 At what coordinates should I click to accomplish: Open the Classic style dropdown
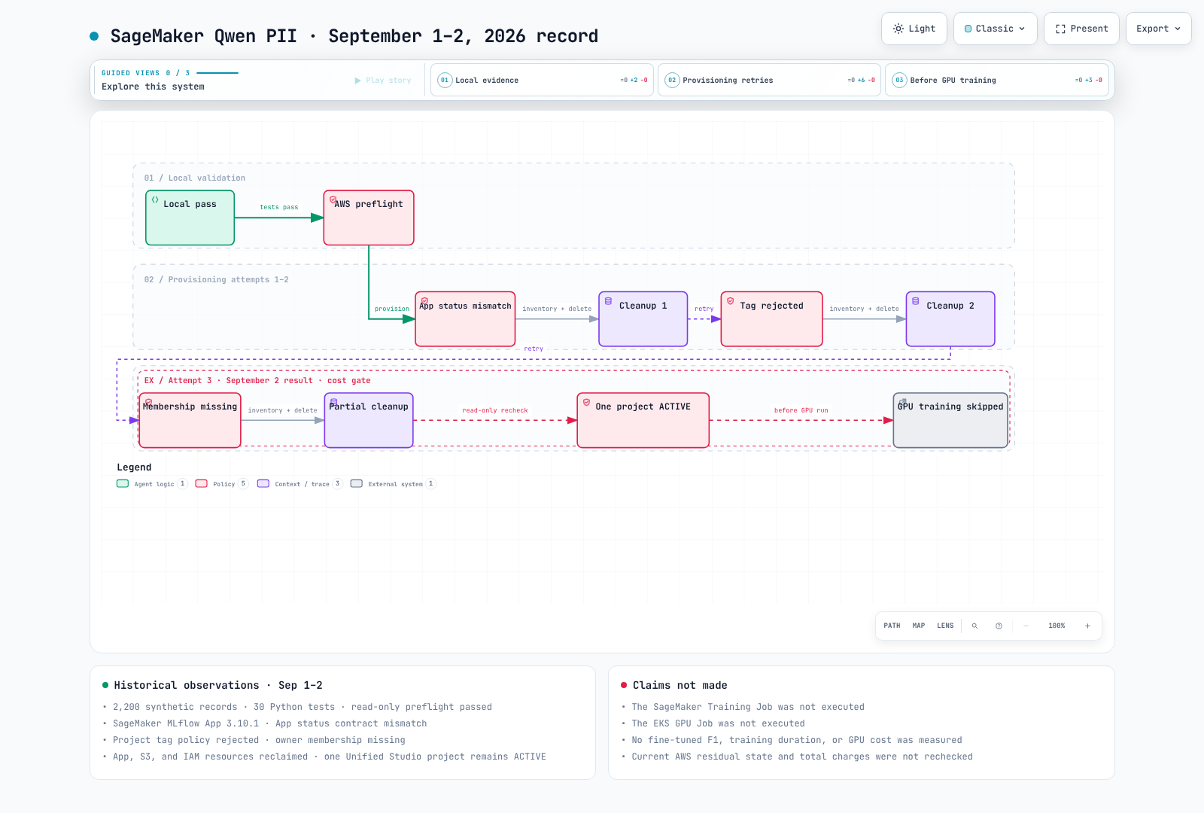click(995, 29)
